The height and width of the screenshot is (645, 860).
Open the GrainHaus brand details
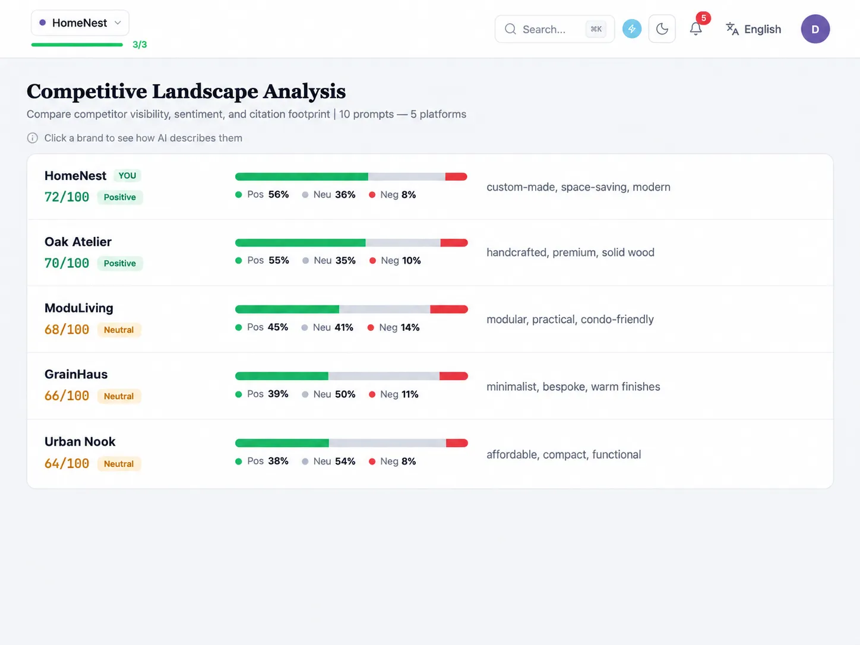click(x=76, y=374)
